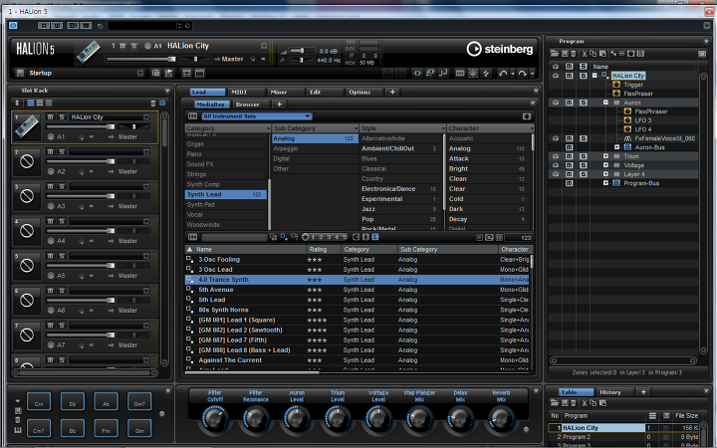Collapse the HALion City tree node
Viewport: 717px width, 448px height.
tap(595, 76)
